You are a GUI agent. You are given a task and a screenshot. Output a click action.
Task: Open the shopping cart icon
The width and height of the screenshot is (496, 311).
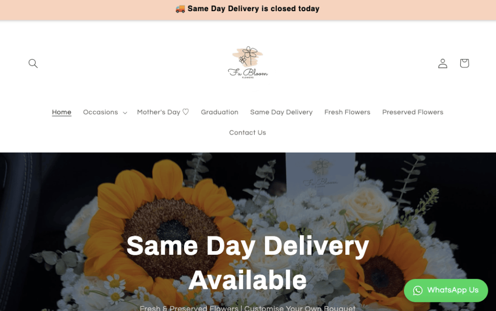point(465,63)
